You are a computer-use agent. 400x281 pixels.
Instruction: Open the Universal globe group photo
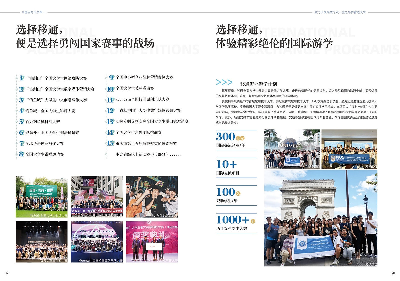pos(292,149)
